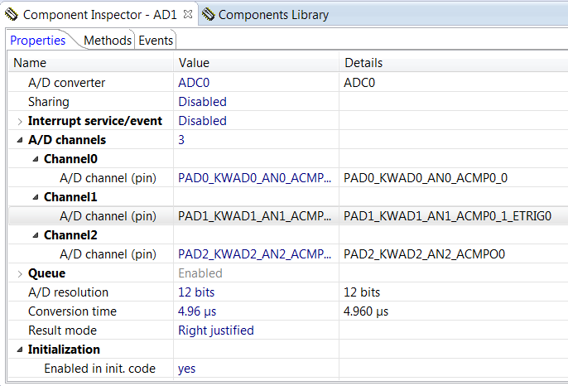This screenshot has width=568, height=386.
Task: Click the Components Library tab icon
Action: [208, 15]
